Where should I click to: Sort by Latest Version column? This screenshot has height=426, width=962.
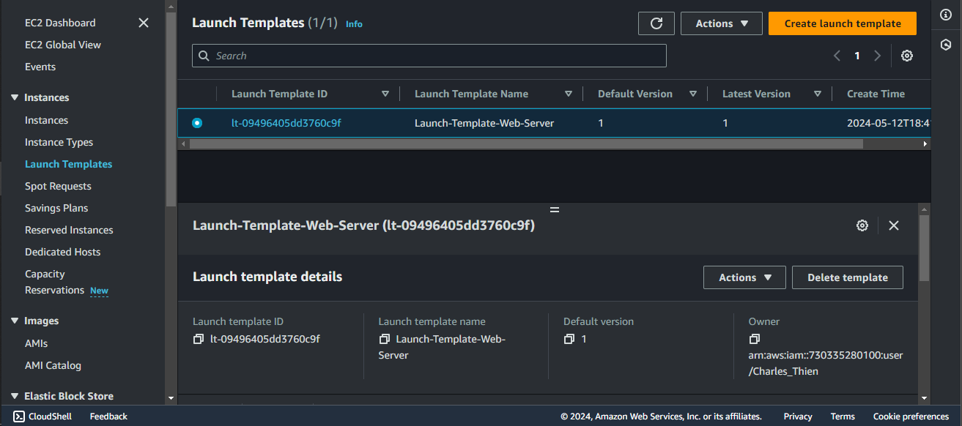818,94
